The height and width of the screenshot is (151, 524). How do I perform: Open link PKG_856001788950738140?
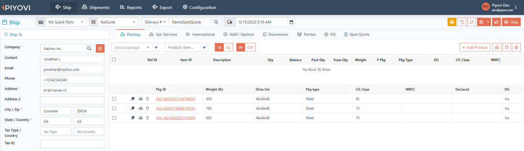pyautogui.click(x=175, y=108)
